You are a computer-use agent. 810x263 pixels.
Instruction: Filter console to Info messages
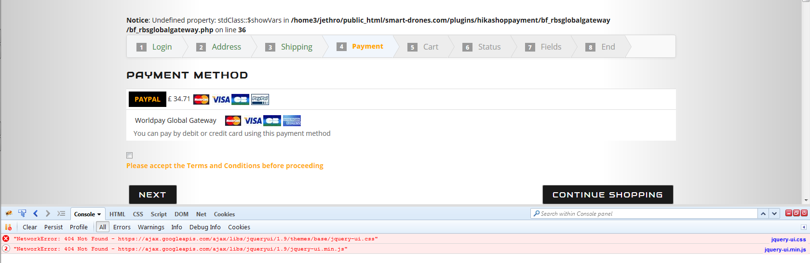[x=177, y=227]
